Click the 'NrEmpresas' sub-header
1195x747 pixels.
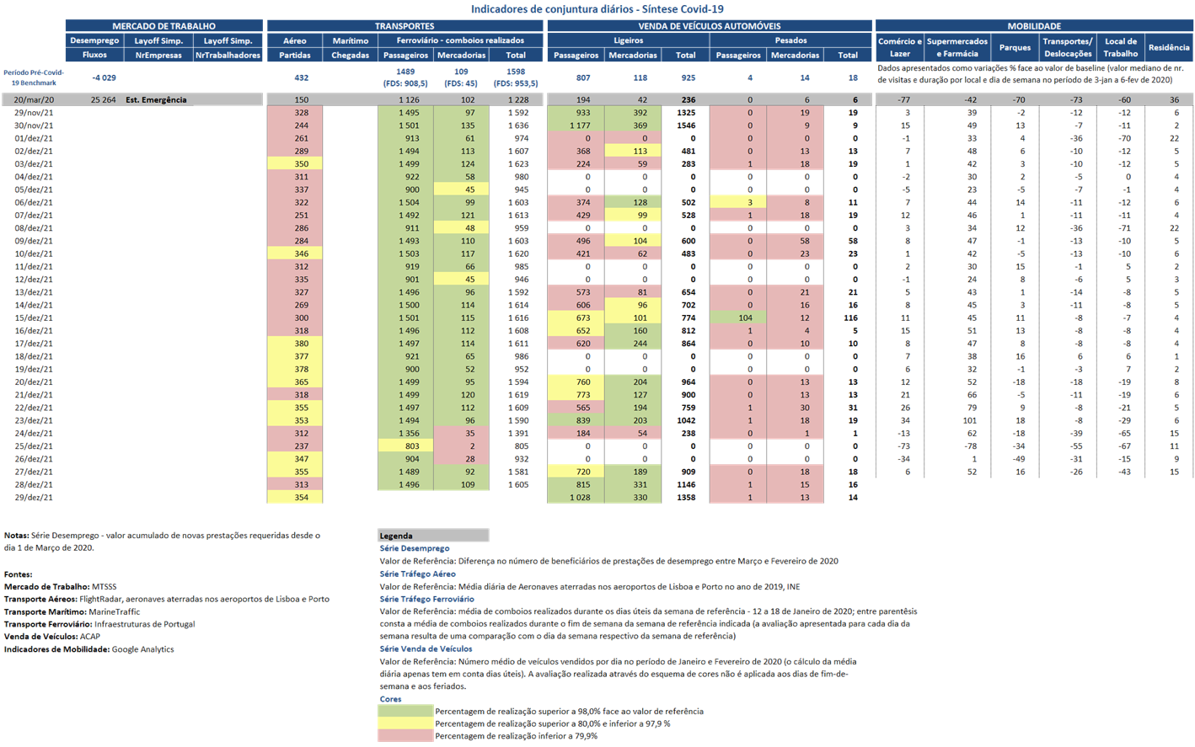coord(158,55)
